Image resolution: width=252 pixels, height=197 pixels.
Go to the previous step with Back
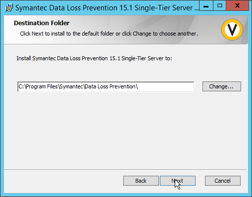141,181
